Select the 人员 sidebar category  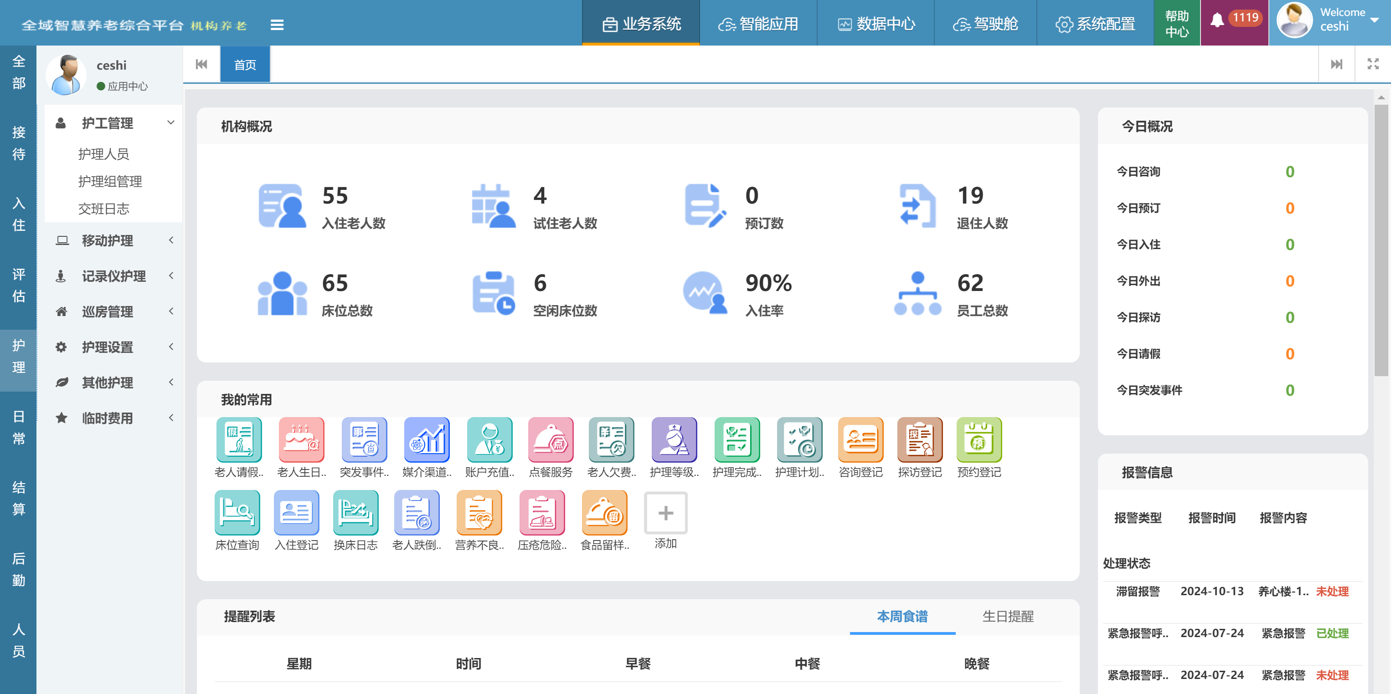(x=18, y=641)
